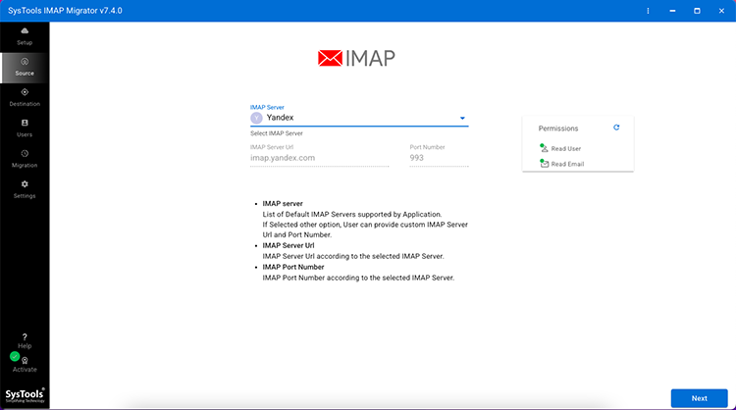736x410 pixels.
Task: Click the Help question mark icon
Action: click(x=25, y=336)
